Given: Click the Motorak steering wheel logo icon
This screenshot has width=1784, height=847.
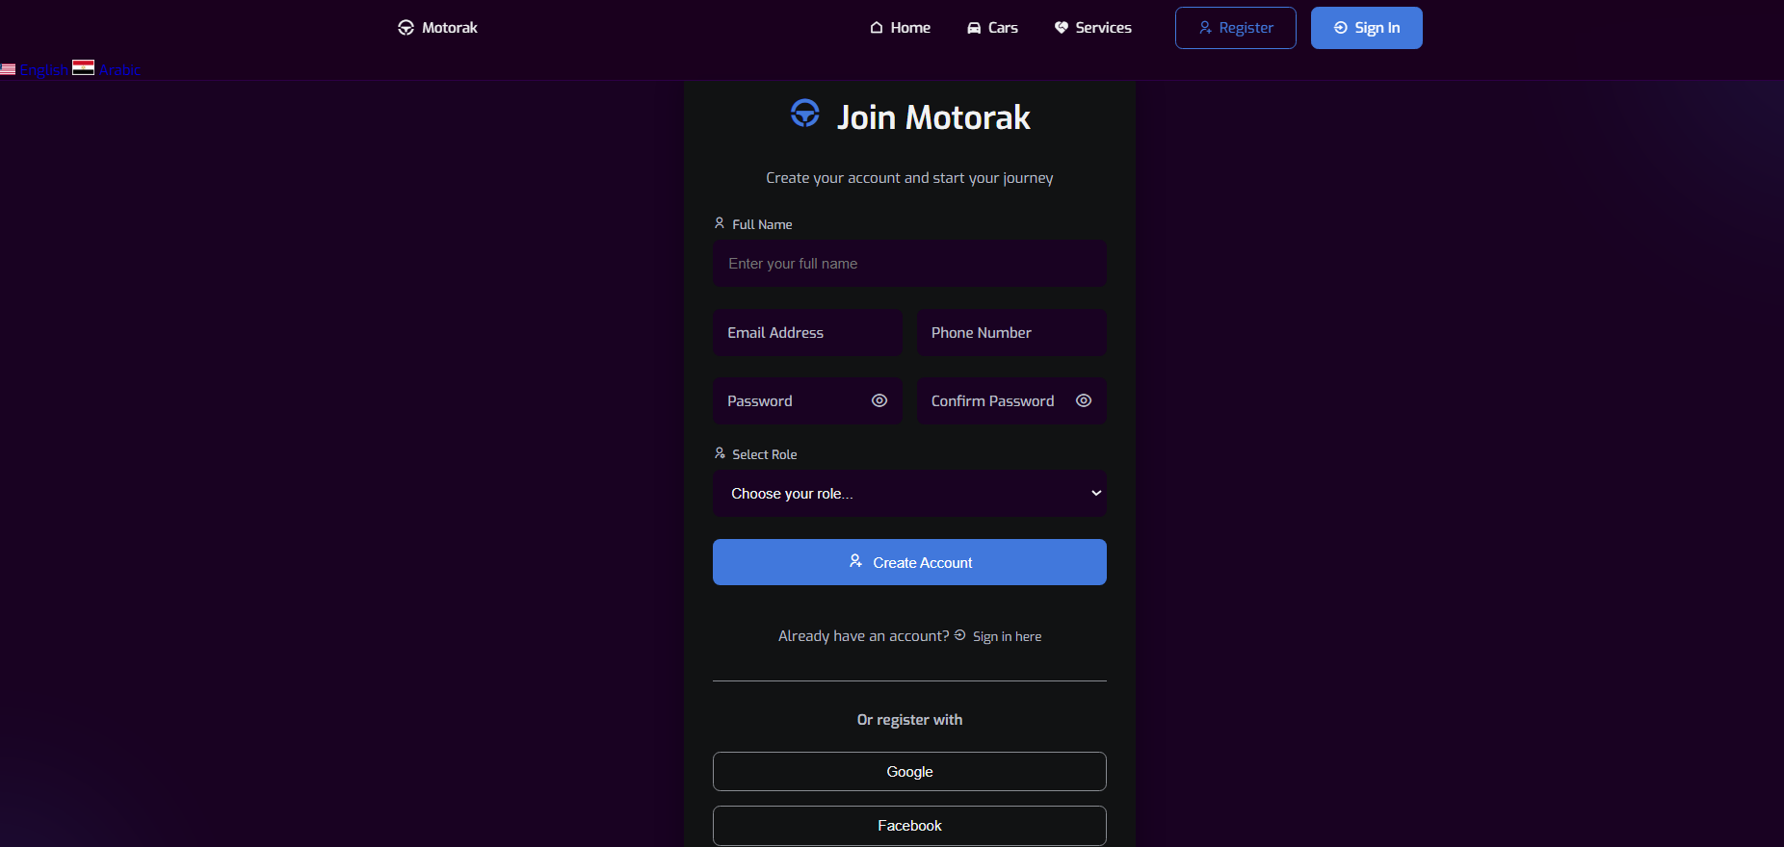Looking at the screenshot, I should click(x=406, y=28).
